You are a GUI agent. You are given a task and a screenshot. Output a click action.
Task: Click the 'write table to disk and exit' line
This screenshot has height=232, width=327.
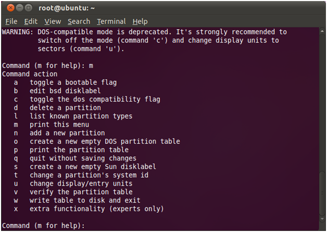(77, 201)
